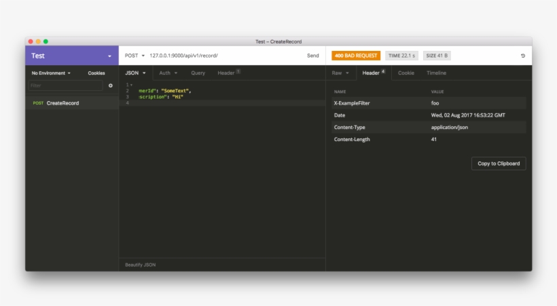Open the Raw response view dropdown
This screenshot has width=557, height=306.
coord(340,73)
